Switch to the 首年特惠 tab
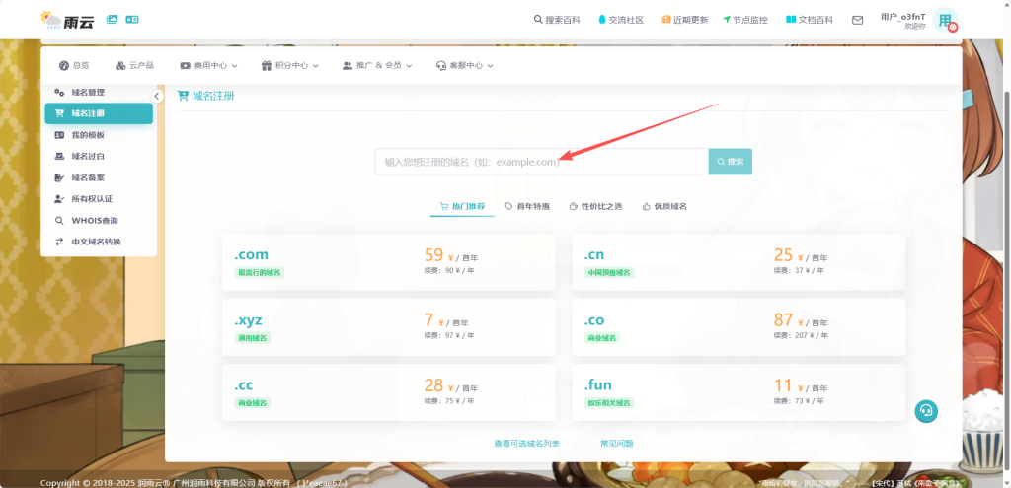The width and height of the screenshot is (1011, 488). coord(527,206)
